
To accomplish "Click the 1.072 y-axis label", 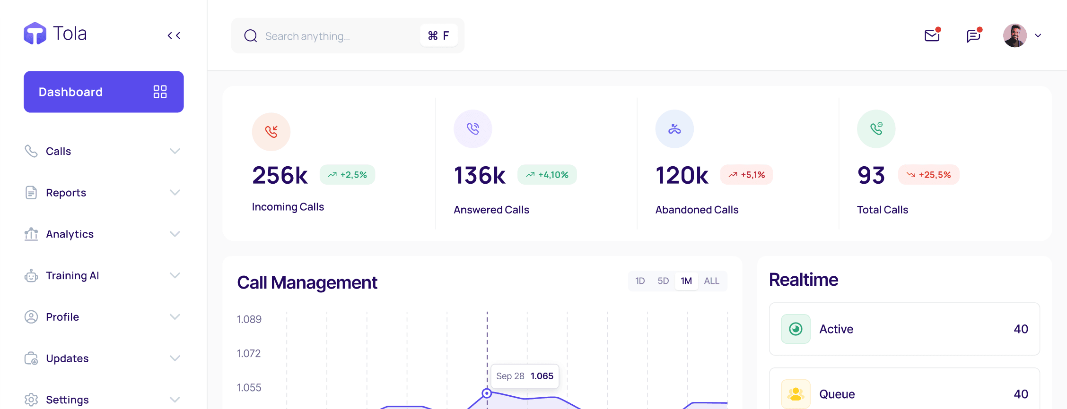I will coord(249,353).
